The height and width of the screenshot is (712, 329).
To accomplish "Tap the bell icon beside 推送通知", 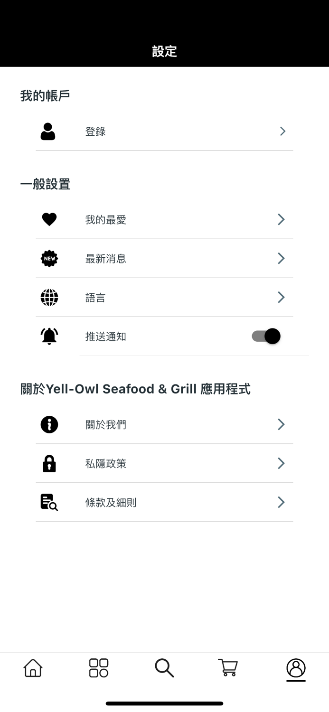I will [x=49, y=336].
